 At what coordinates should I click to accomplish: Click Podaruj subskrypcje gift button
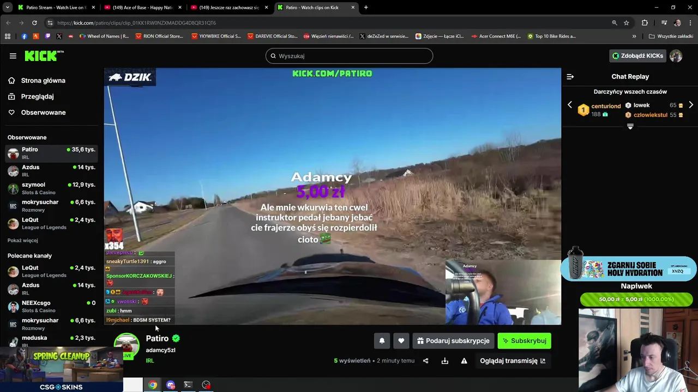[x=453, y=341]
